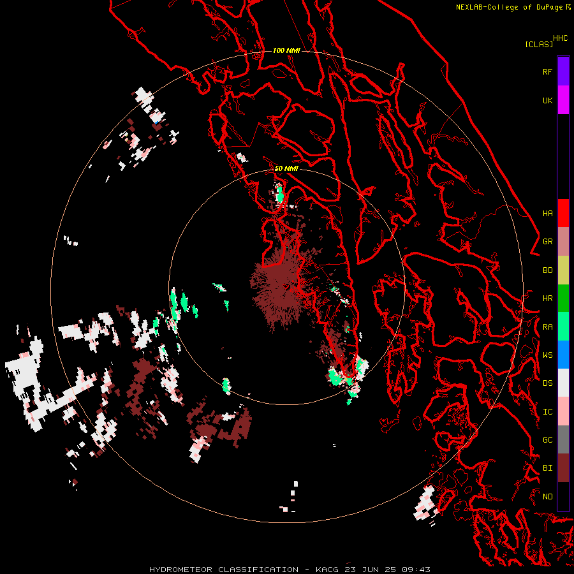Click the "HYDROMETEOR CLASSIFICATION" title text
Viewport: 574px width, 574px height.
coord(224,570)
